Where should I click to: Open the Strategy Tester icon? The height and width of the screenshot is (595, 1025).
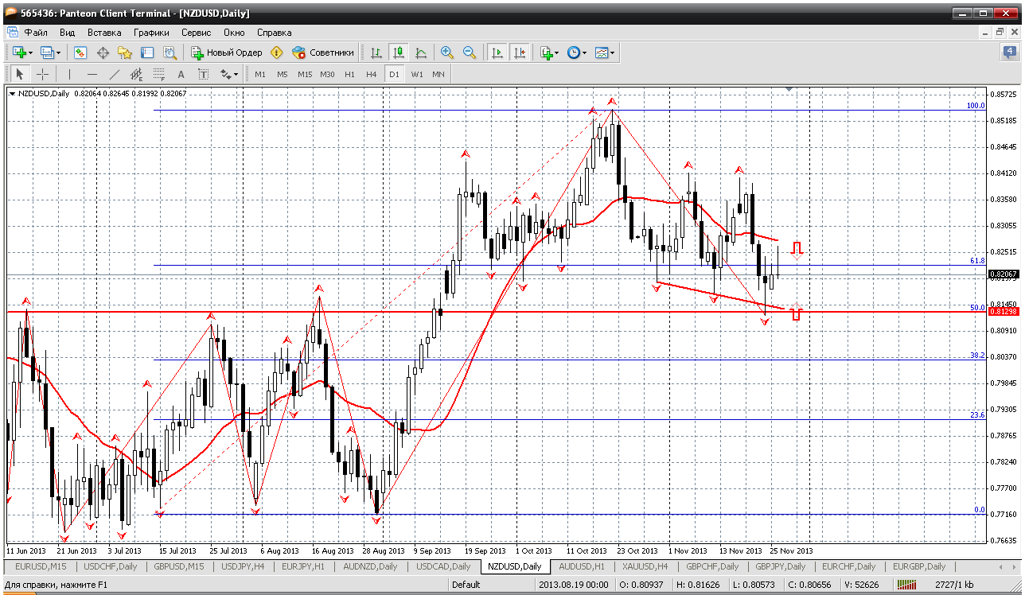pos(170,52)
